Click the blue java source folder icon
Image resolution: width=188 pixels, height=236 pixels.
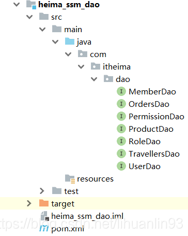coord(70,41)
